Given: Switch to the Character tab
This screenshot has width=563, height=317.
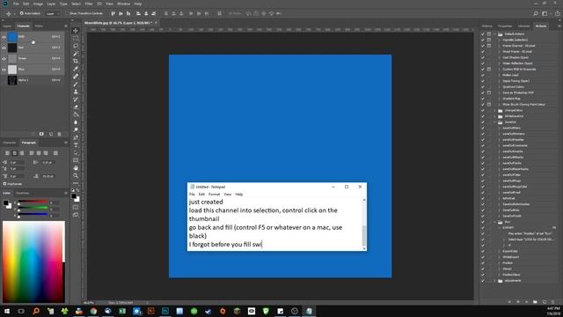Looking at the screenshot, I should click(10, 143).
